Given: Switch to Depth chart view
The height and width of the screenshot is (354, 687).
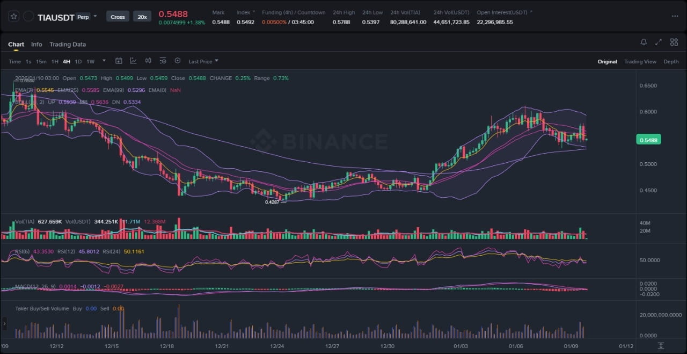Looking at the screenshot, I should pos(671,62).
